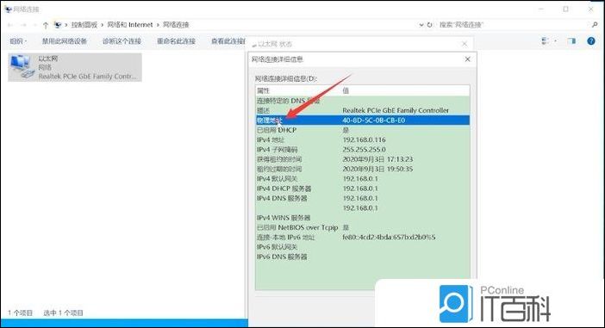
Task: Toggle the preview pane icon
Action: click(x=571, y=40)
